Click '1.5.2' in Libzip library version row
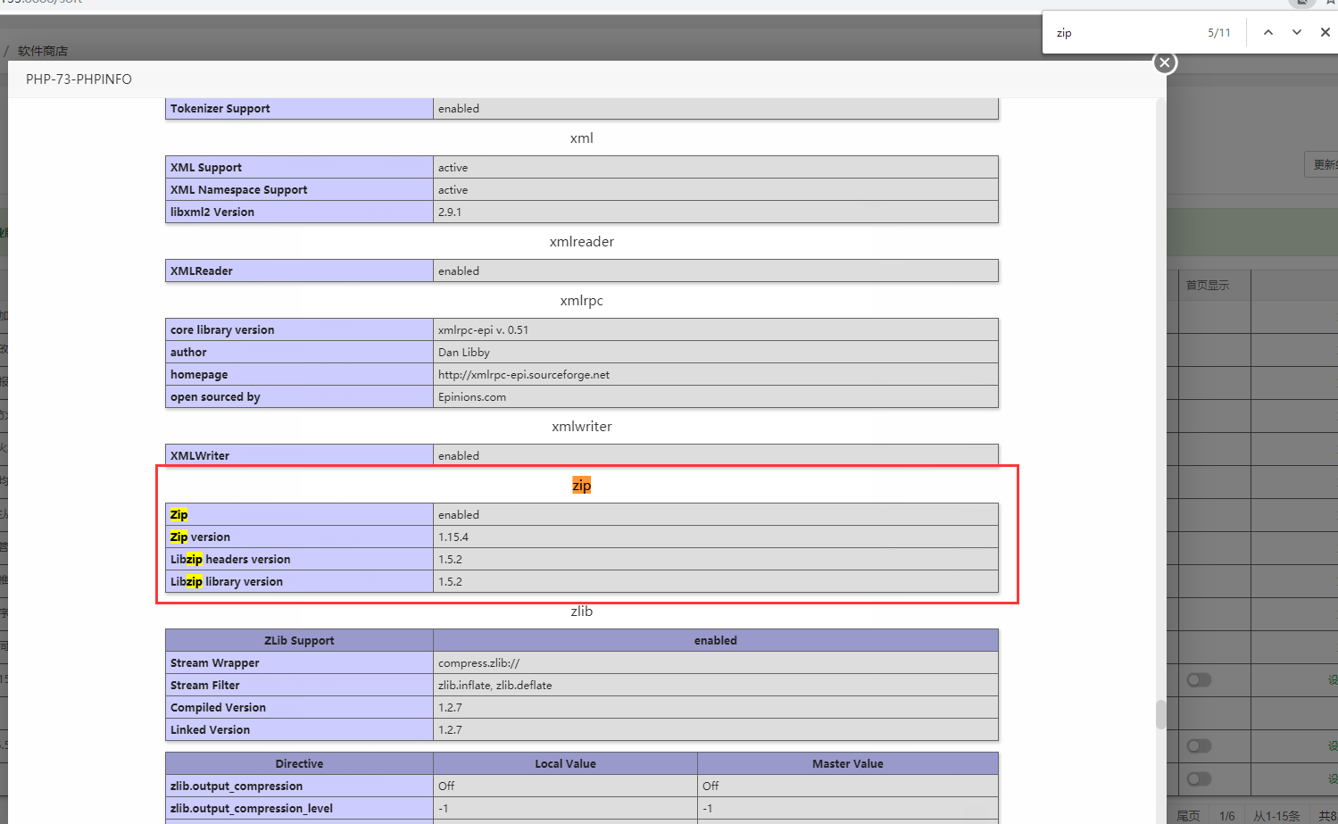The image size is (1338, 824). pos(450,582)
